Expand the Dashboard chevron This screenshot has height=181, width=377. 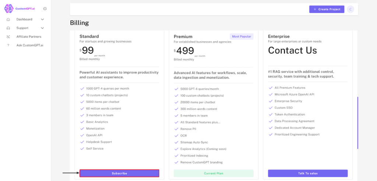pos(43,19)
